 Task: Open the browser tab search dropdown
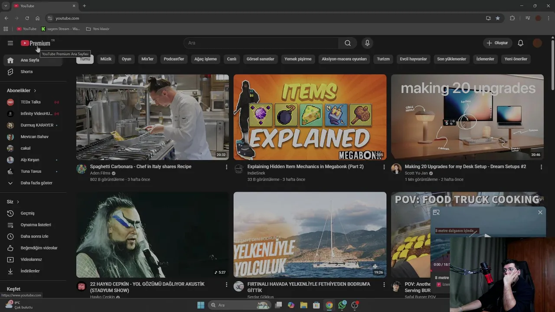coord(6,6)
